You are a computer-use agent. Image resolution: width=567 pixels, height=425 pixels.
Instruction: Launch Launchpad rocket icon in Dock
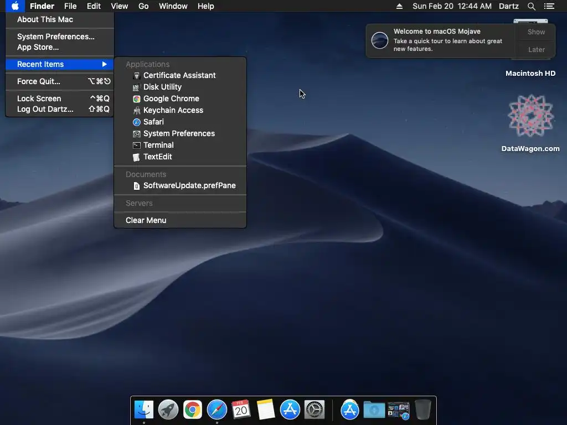(x=168, y=410)
